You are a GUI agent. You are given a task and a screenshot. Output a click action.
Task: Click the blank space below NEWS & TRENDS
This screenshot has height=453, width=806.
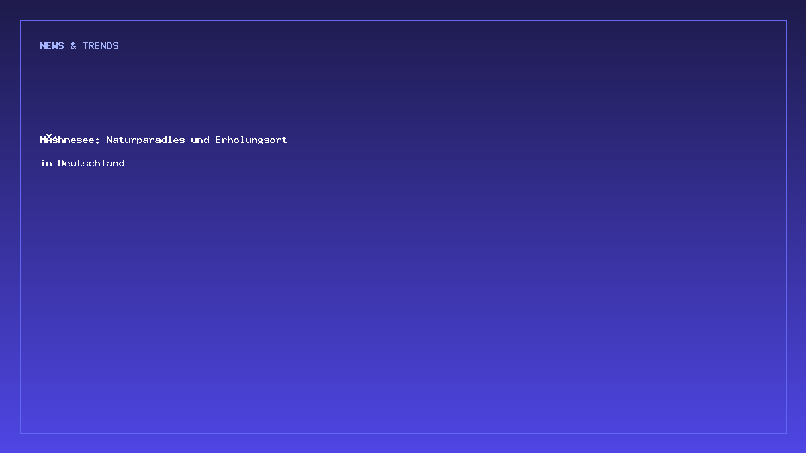pos(79,91)
